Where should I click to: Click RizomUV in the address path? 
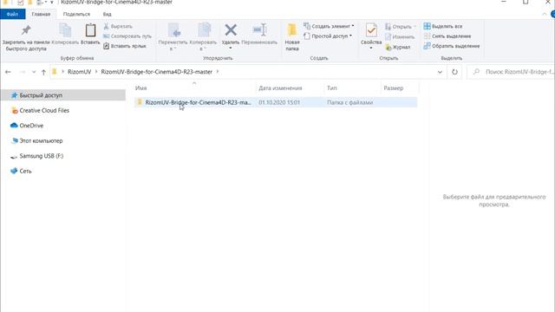(x=79, y=72)
